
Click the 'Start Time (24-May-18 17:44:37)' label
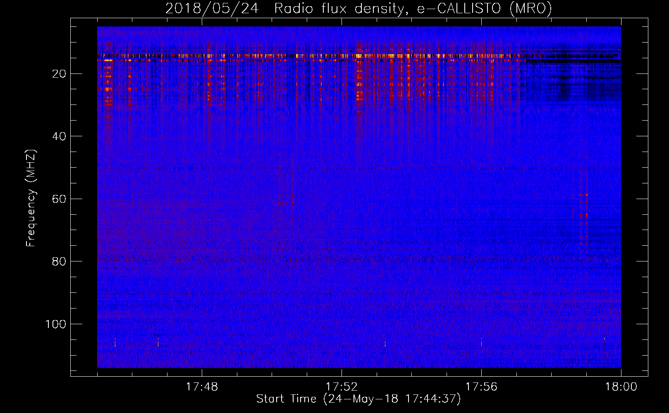[358, 399]
